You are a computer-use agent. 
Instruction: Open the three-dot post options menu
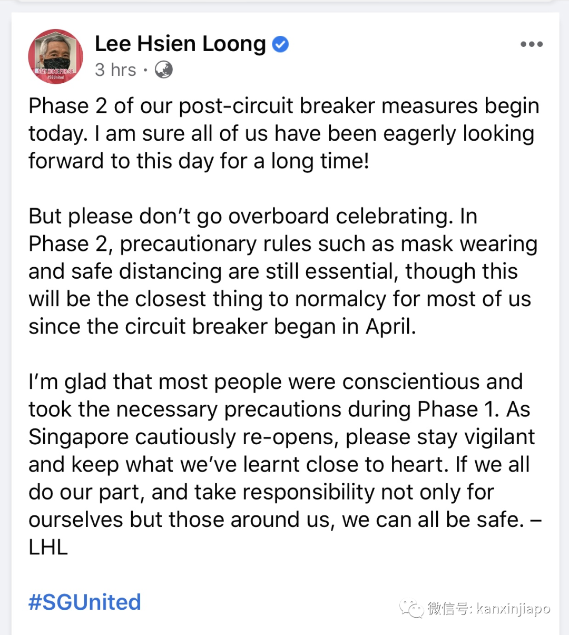pos(531,44)
